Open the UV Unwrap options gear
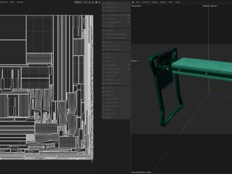The width and height of the screenshot is (232, 174). click(x=129, y=19)
